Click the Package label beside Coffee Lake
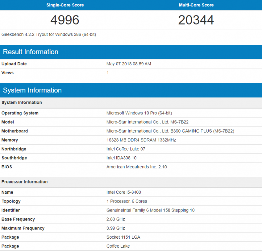 [10, 246]
